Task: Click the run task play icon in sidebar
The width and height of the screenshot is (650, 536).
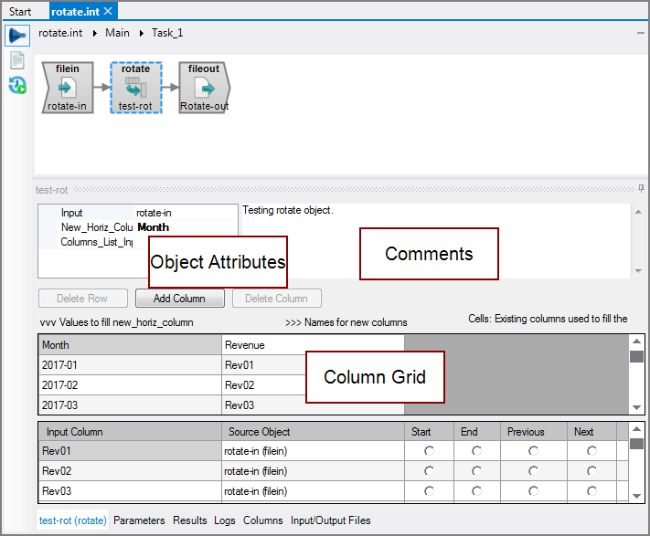Action: [16, 37]
